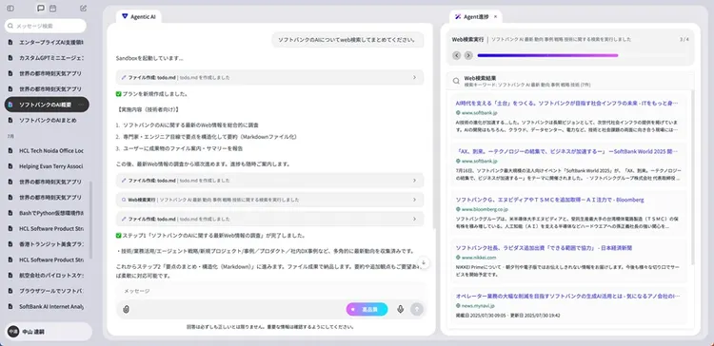Open result 「AX、到来。」SoftBank World 2025
The height and width of the screenshot is (346, 714).
(x=567, y=151)
